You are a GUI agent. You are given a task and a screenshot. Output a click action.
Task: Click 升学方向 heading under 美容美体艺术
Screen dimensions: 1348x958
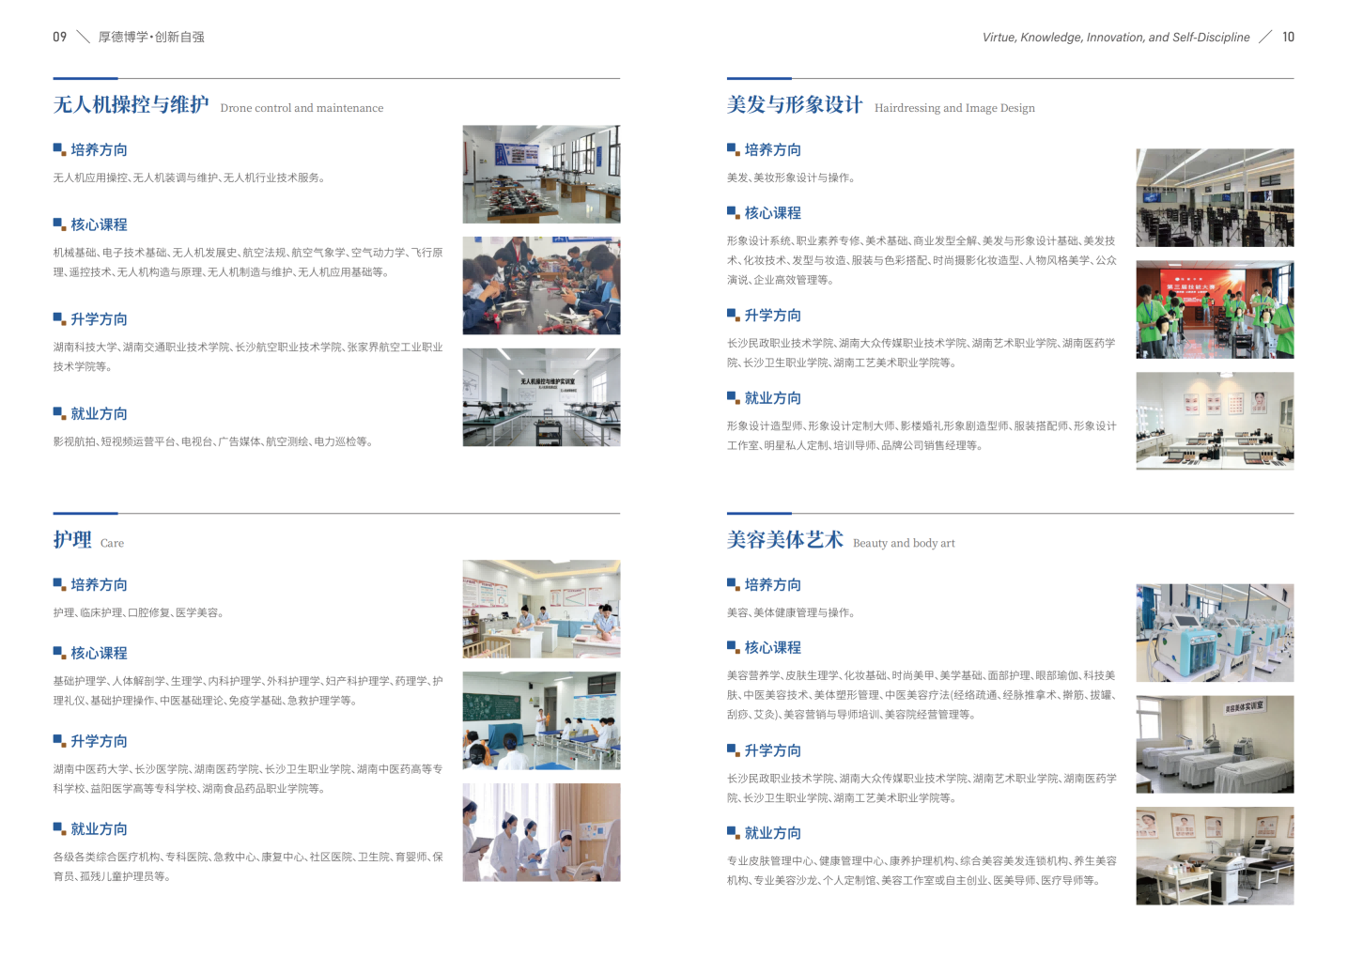(x=772, y=751)
